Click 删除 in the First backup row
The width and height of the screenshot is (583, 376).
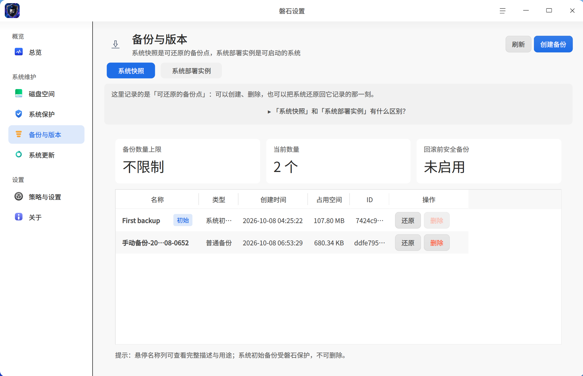pyautogui.click(x=437, y=220)
